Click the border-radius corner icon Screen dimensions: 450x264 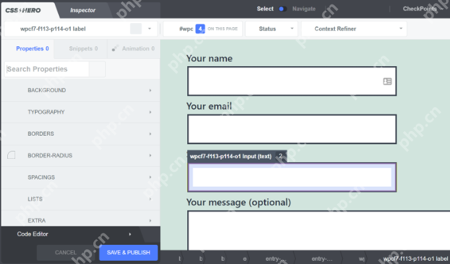11,155
